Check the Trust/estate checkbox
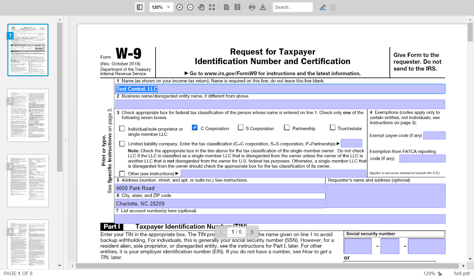The width and height of the screenshot is (474, 278). [x=332, y=128]
